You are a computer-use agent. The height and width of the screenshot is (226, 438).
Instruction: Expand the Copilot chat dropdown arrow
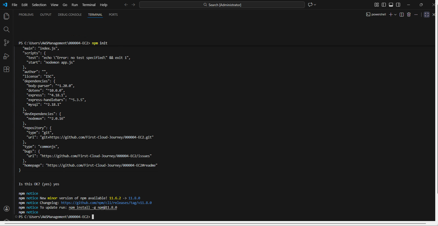[315, 5]
